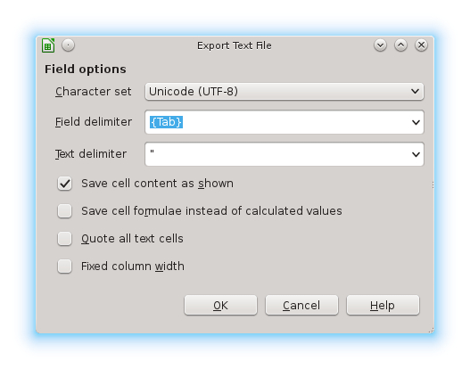This screenshot has width=470, height=369.
Task: Expand the Field delimiter dropdown arrow
Action: [416, 122]
